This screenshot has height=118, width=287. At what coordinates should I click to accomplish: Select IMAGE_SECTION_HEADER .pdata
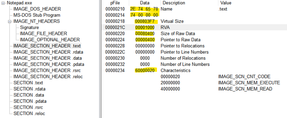pos(49,64)
